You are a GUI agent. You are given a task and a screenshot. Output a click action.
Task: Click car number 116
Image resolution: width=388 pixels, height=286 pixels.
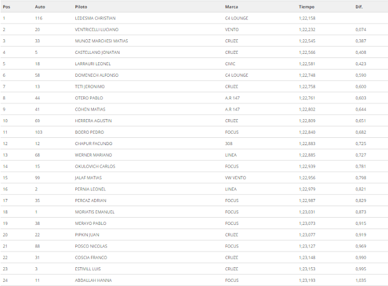[x=39, y=18]
